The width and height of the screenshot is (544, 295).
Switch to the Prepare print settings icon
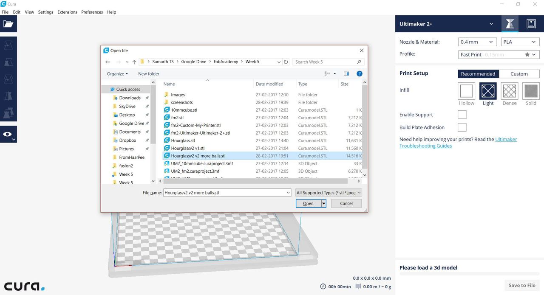coord(510,24)
